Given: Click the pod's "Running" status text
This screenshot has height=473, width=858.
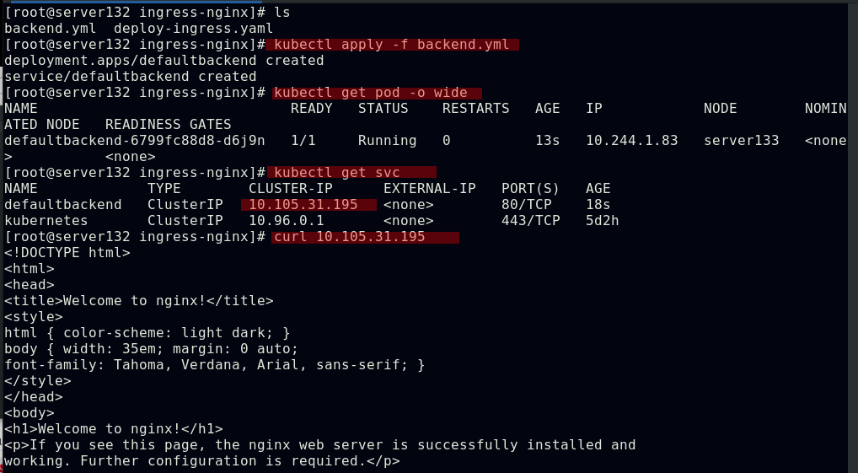Looking at the screenshot, I should tap(387, 140).
